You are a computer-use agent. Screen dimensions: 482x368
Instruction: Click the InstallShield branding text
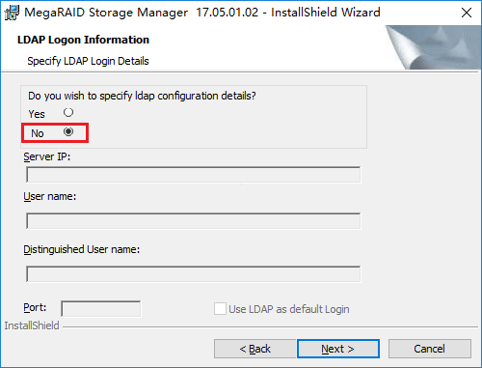[32, 326]
